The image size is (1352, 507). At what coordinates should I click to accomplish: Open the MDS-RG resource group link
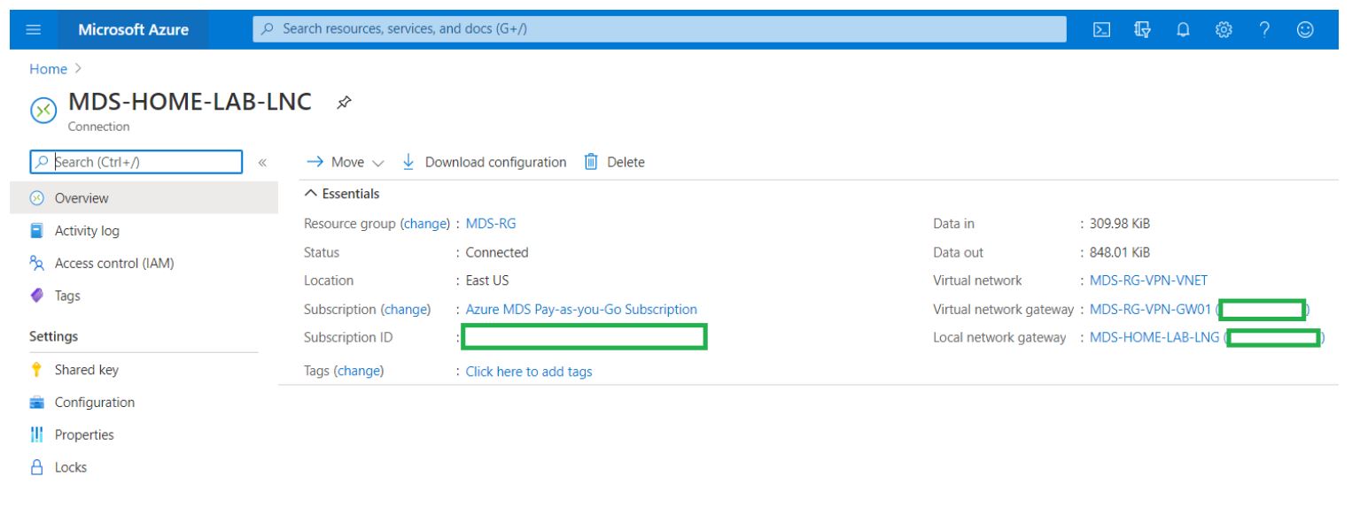click(491, 224)
